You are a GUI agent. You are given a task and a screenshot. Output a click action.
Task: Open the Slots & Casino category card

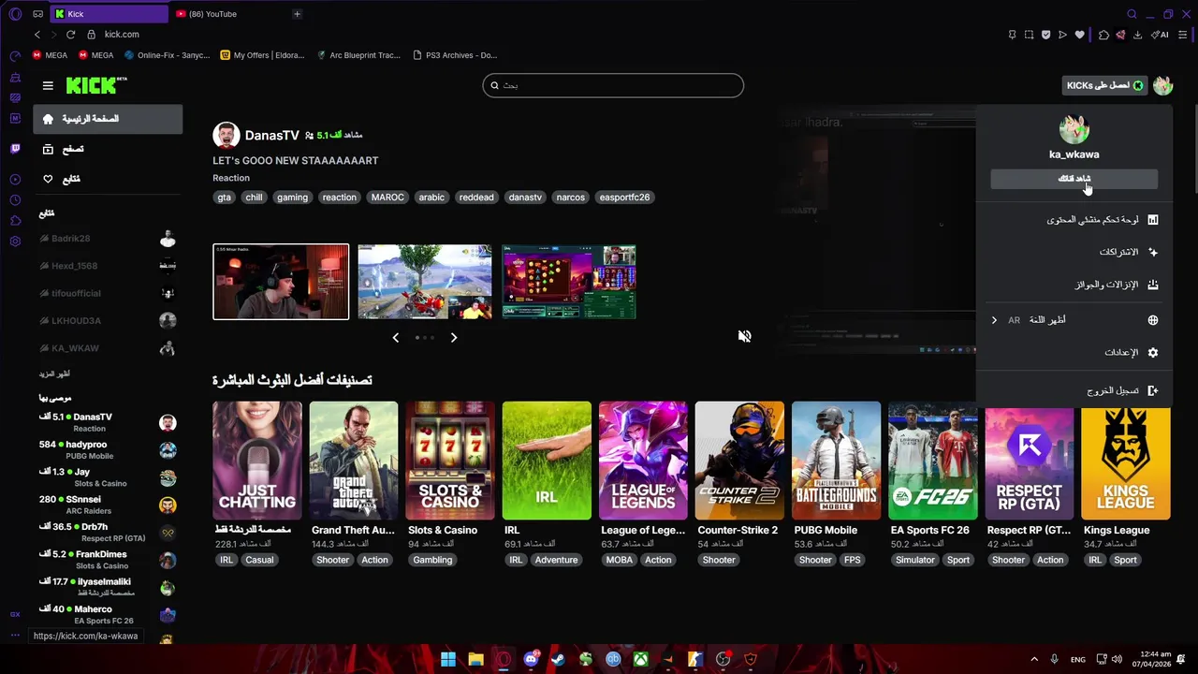[450, 461]
